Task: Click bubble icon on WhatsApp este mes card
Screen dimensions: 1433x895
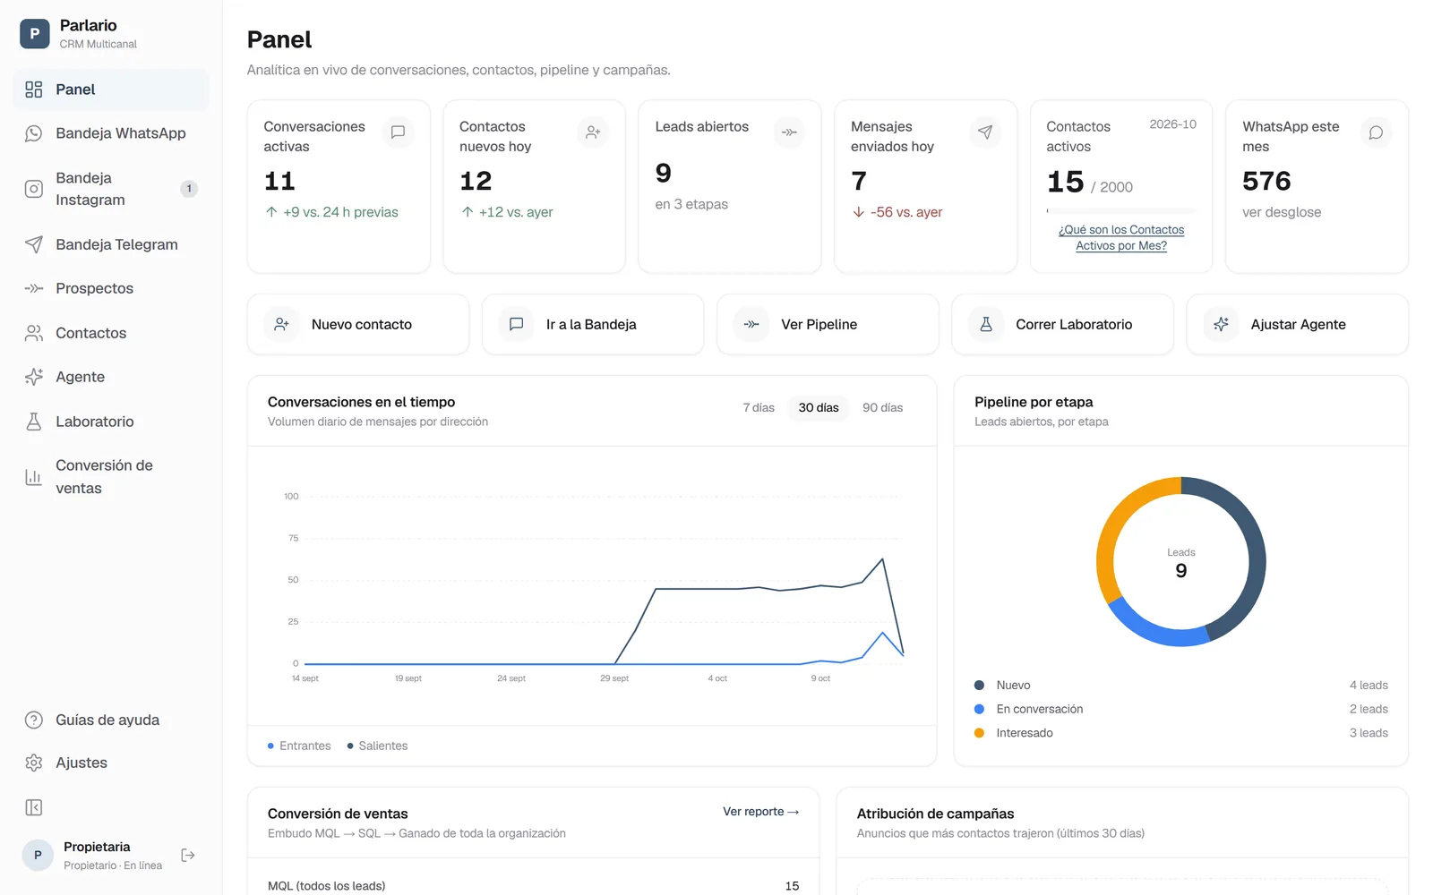Action: 1377,132
